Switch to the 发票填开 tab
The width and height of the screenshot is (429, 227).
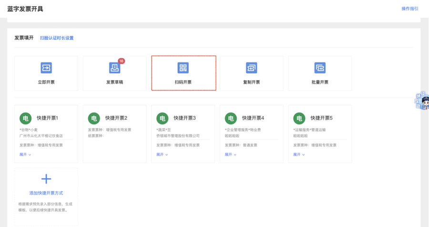pos(24,38)
